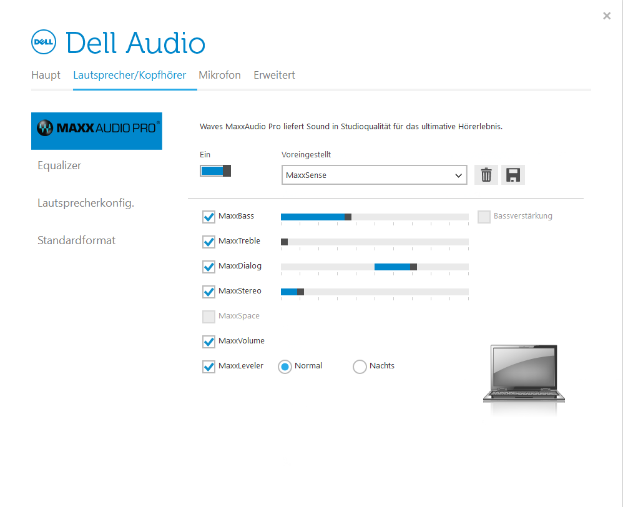Uncheck the MaxxStereo checkbox

click(x=208, y=292)
